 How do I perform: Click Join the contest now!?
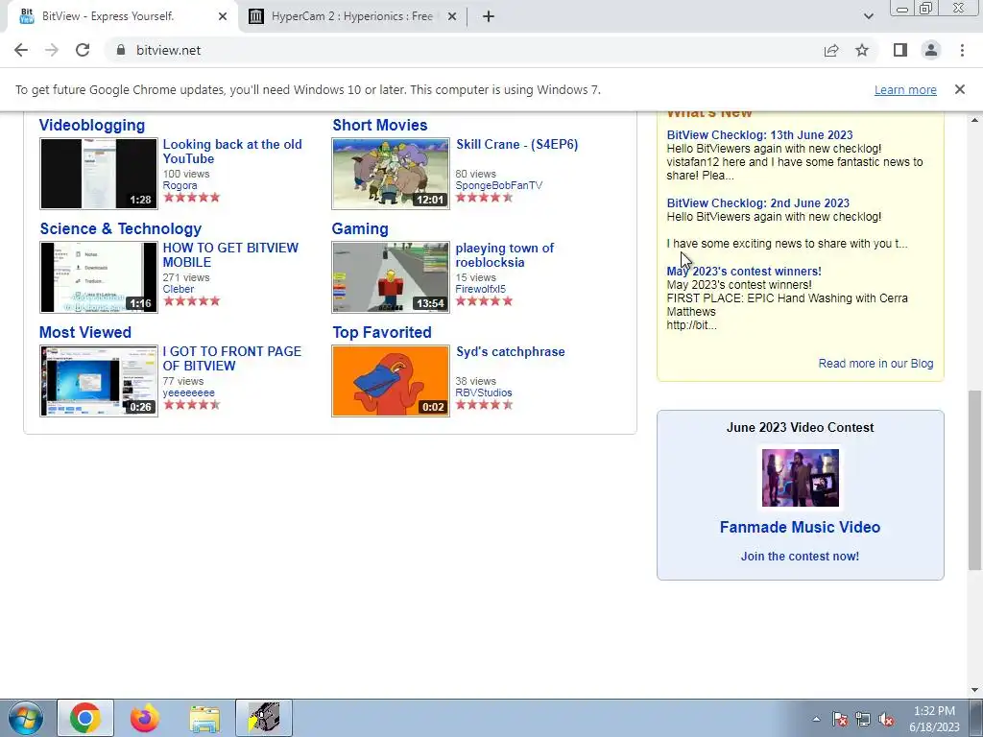[x=800, y=557]
